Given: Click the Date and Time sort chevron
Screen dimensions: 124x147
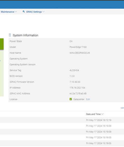Looking at the screenshot, I should pos(103,114).
